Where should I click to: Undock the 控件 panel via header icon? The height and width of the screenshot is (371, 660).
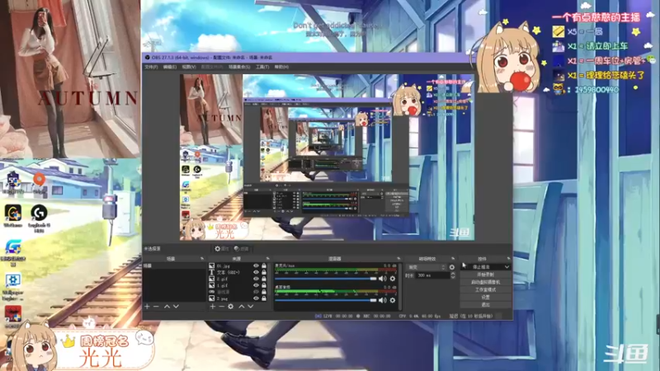pyautogui.click(x=508, y=258)
